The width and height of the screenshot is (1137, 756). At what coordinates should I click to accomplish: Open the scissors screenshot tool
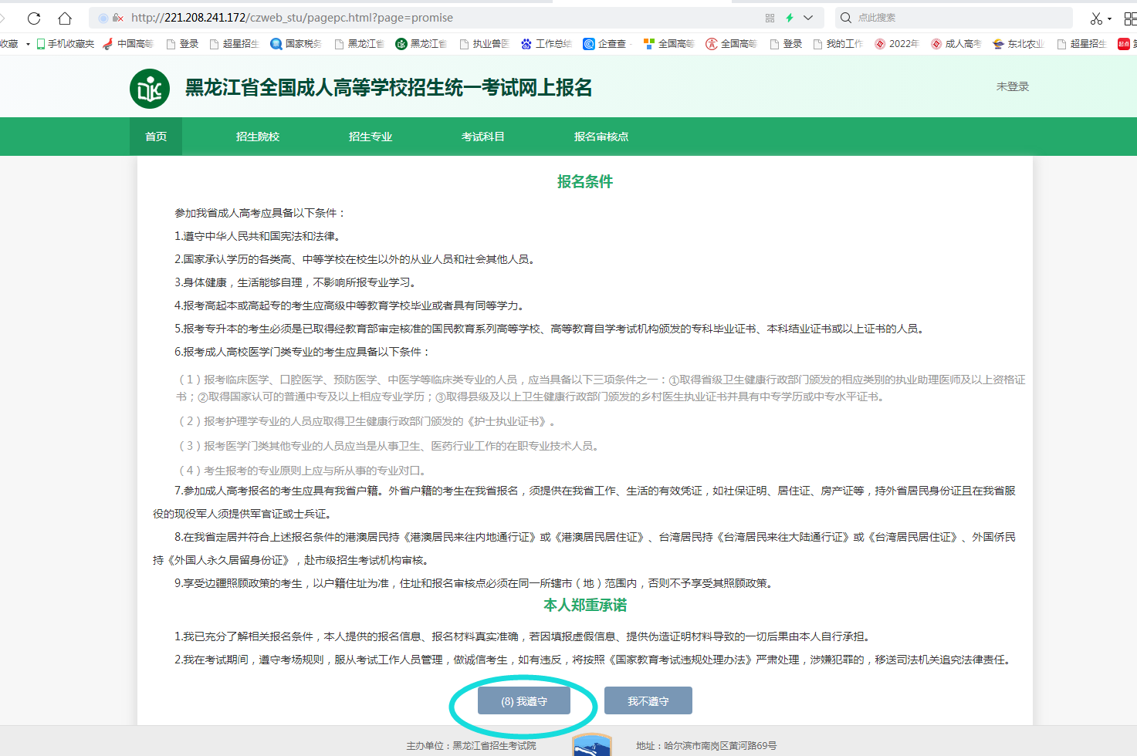point(1095,18)
